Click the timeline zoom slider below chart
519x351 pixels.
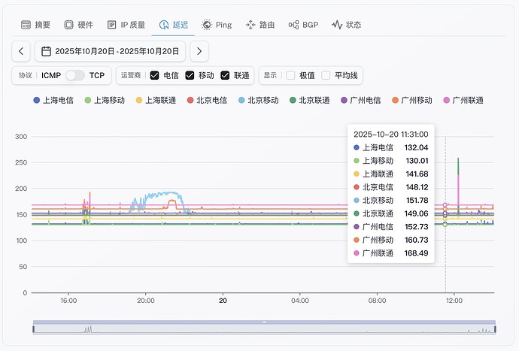pyautogui.click(x=264, y=328)
